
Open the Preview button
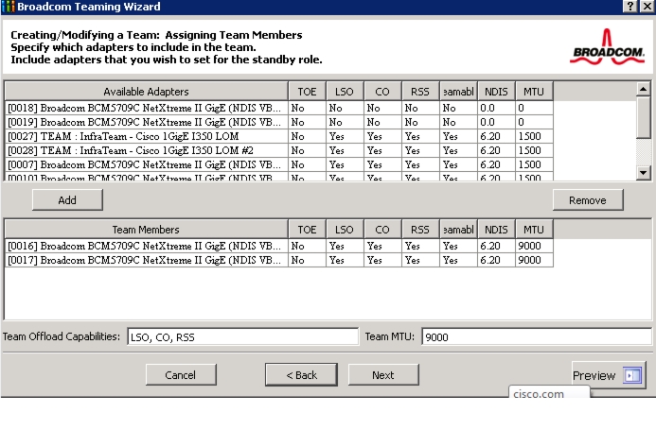tap(609, 375)
